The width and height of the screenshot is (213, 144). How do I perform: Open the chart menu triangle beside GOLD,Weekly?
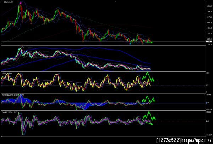click(2, 2)
